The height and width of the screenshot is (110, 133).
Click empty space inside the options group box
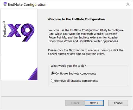tap(113, 77)
